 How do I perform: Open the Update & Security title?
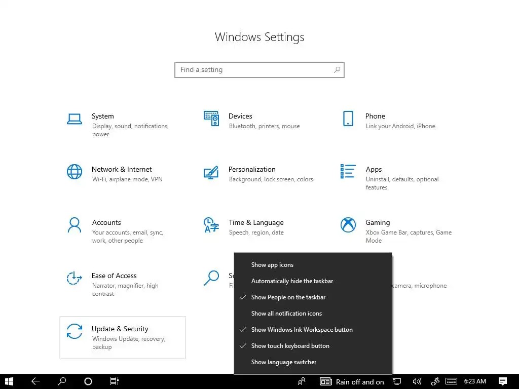click(120, 329)
